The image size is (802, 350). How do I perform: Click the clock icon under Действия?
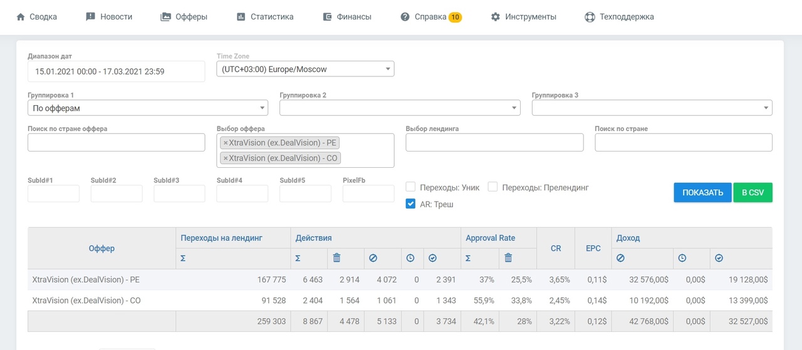(410, 258)
